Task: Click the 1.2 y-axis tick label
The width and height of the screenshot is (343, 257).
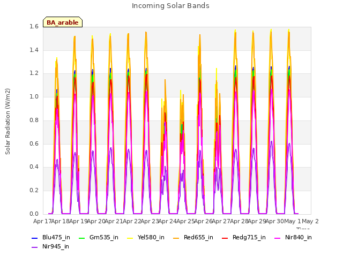Action: click(x=34, y=73)
